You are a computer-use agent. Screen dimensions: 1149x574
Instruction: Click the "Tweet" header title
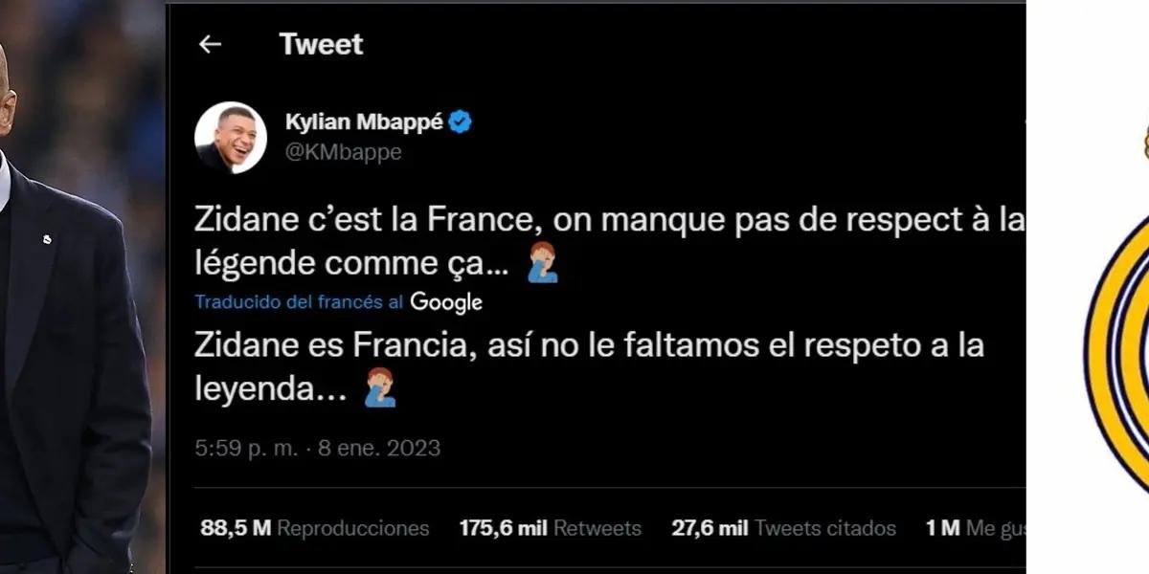[321, 44]
